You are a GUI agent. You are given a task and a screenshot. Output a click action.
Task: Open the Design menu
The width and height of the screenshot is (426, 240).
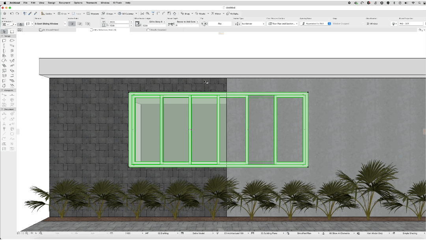tap(52, 3)
